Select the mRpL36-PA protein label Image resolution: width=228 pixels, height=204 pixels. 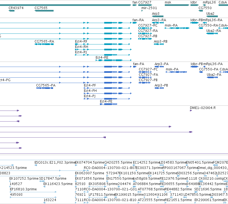[213, 64]
